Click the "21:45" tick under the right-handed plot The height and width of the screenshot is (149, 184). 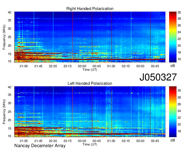click(x=38, y=66)
